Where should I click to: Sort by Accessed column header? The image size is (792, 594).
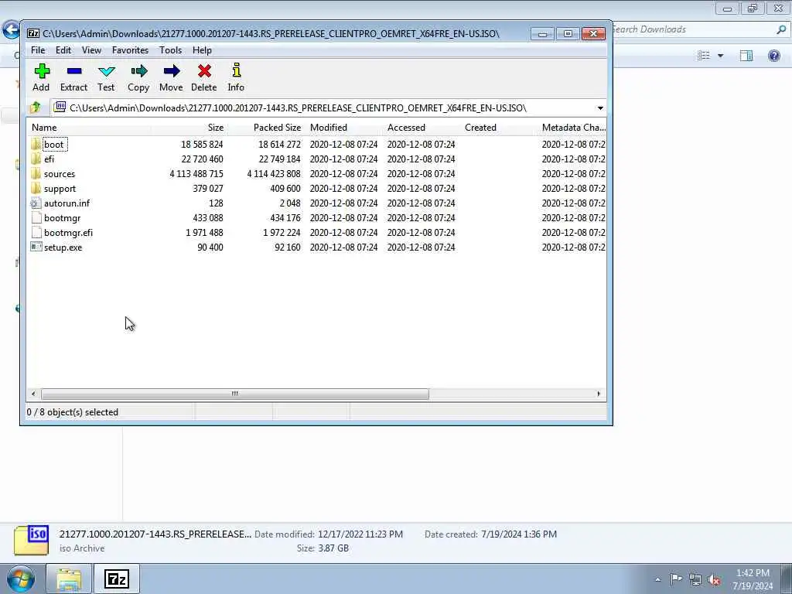421,128
